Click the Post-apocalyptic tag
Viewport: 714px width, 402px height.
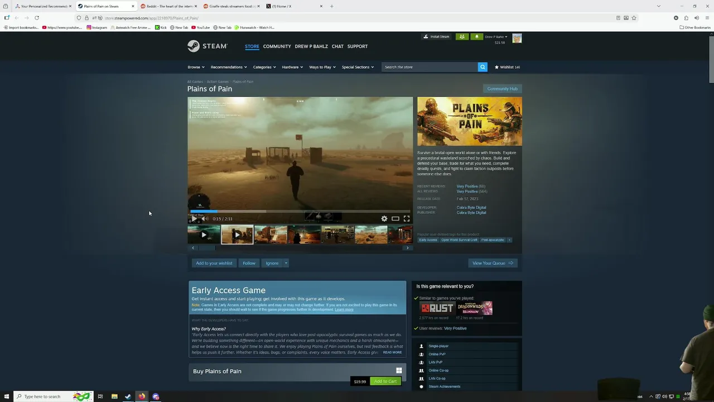[x=493, y=240]
